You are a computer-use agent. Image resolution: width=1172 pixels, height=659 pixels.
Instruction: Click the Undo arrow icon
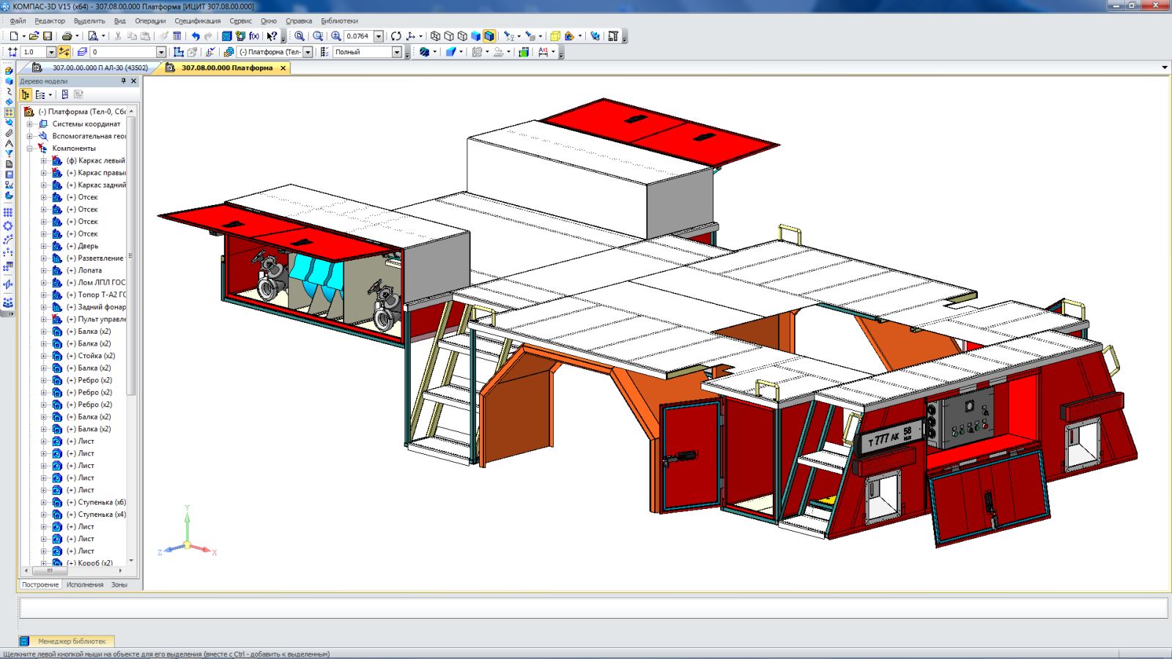(x=195, y=36)
